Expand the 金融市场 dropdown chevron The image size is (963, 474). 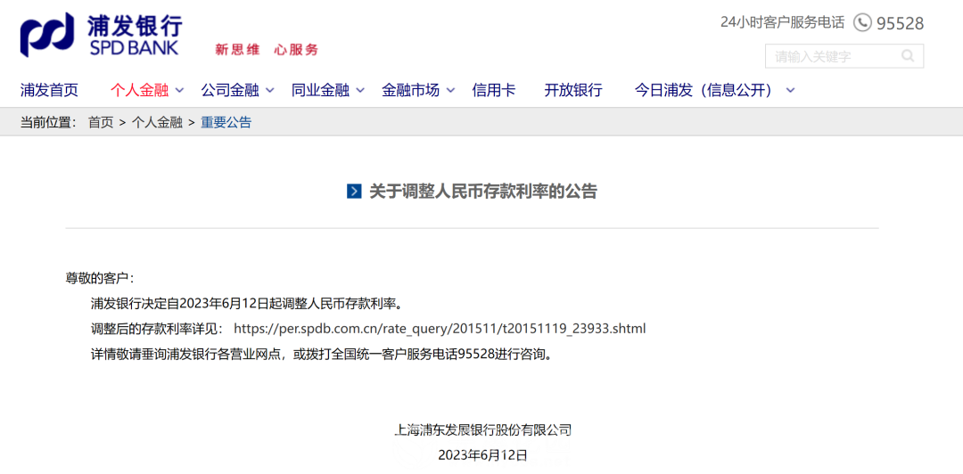[451, 91]
